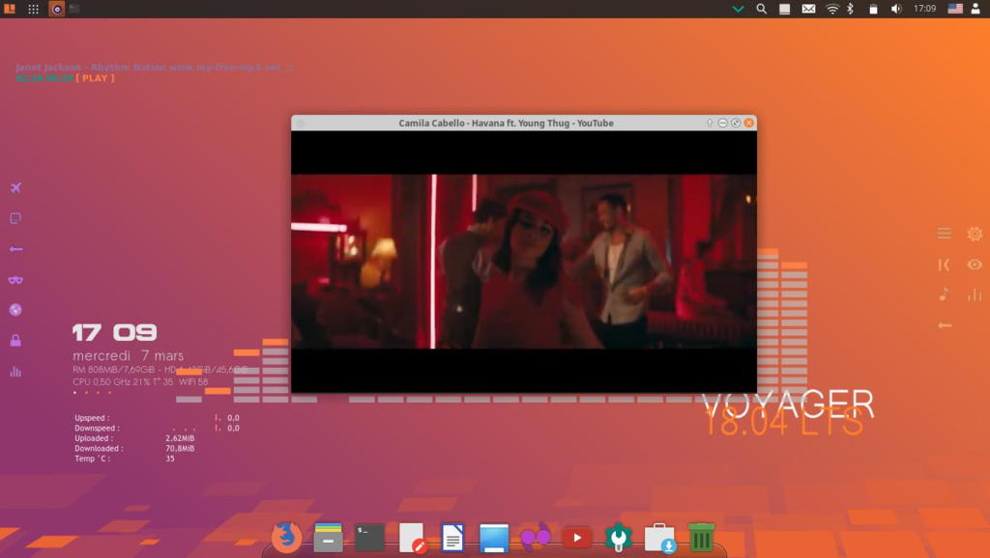Click the 'Upspeed :' network line
The width and height of the screenshot is (990, 558).
[157, 417]
